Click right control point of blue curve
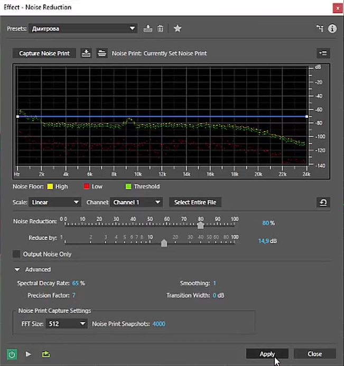 pyautogui.click(x=306, y=116)
